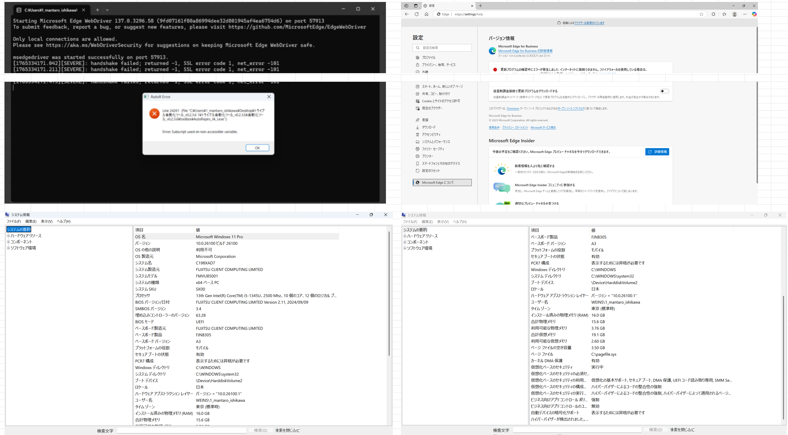
Task: Open the Chromium link on the version info page
Action: pos(513,108)
